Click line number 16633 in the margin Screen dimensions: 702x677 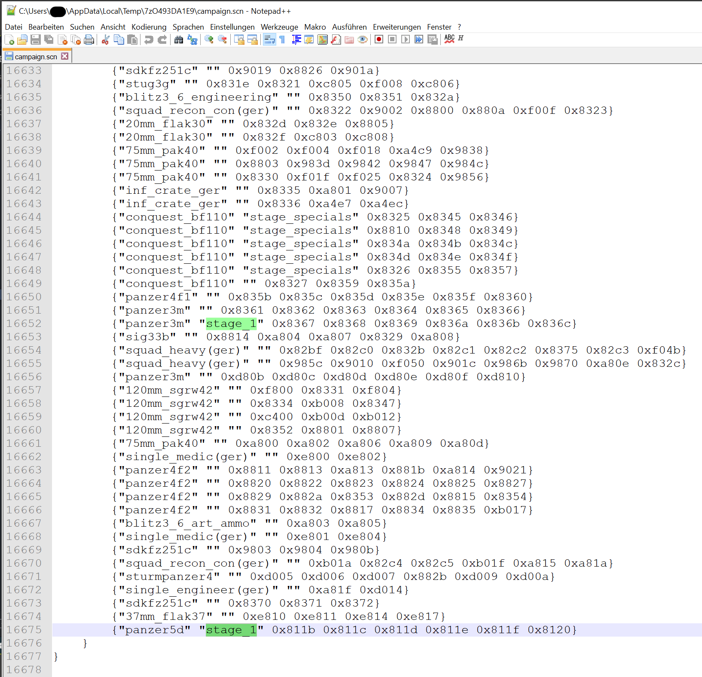point(24,70)
